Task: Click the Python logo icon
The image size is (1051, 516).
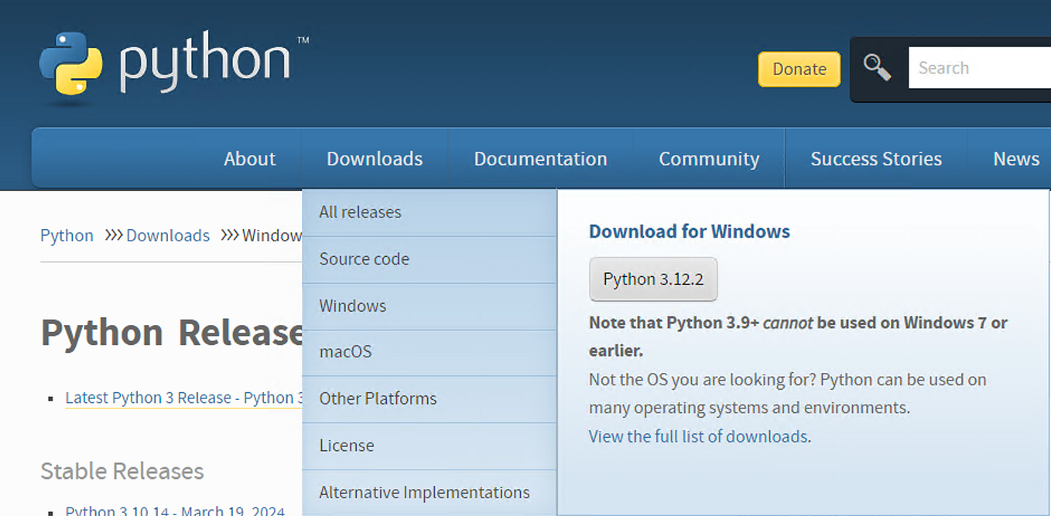Action: click(x=70, y=64)
